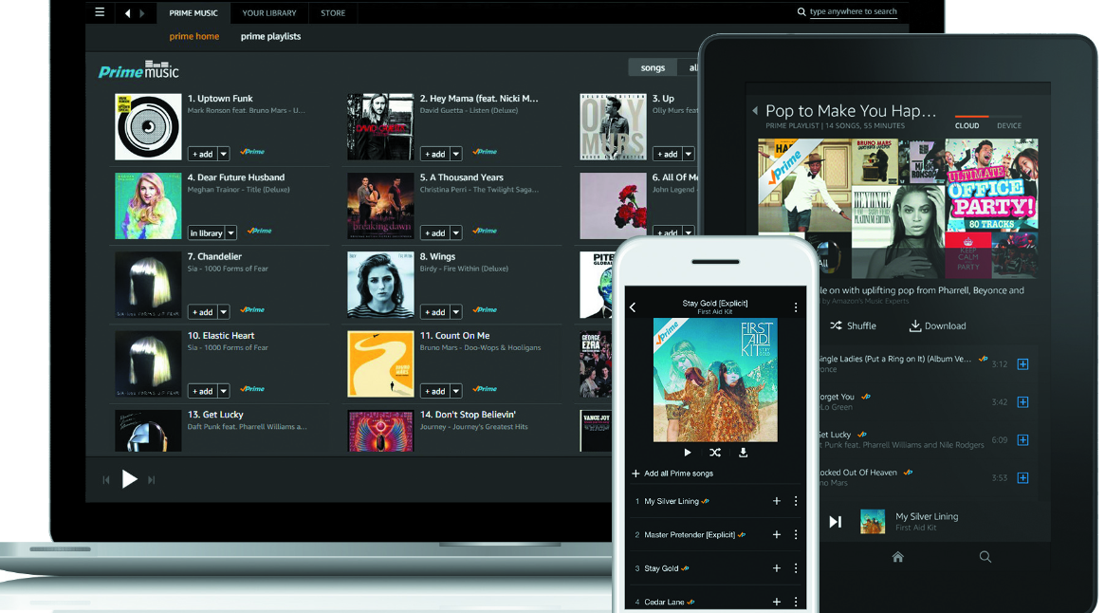Switch to the DEVICE tab on the tablet
This screenshot has height=613, width=1105.
1008,125
